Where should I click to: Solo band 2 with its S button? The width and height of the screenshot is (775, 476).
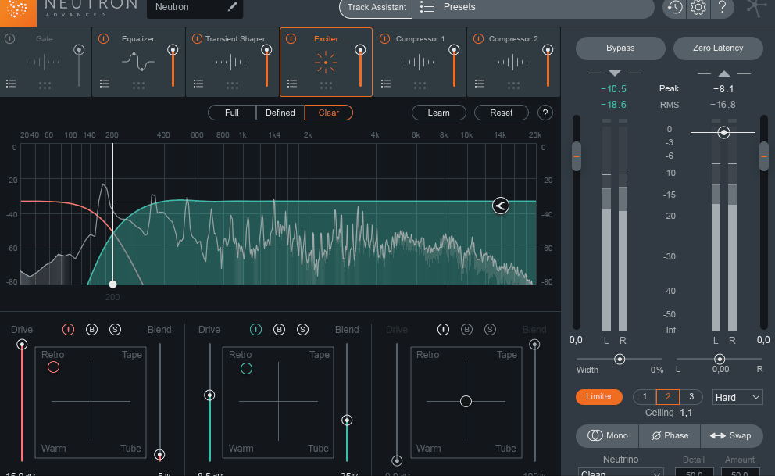pos(302,330)
